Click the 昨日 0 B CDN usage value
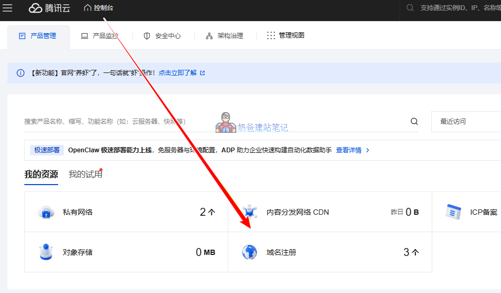Screen dimensions: 501x293 [404, 212]
